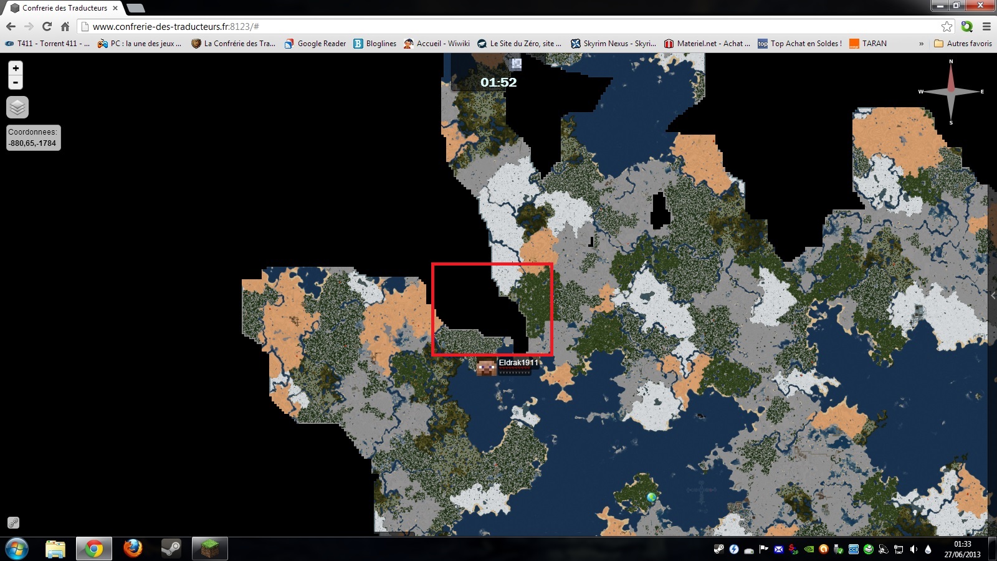
Task: Open the map layers control
Action: tap(17, 107)
